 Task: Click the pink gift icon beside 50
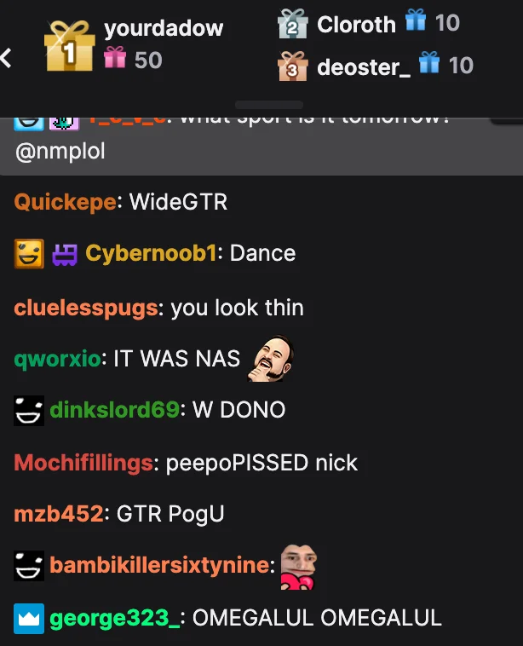point(115,57)
